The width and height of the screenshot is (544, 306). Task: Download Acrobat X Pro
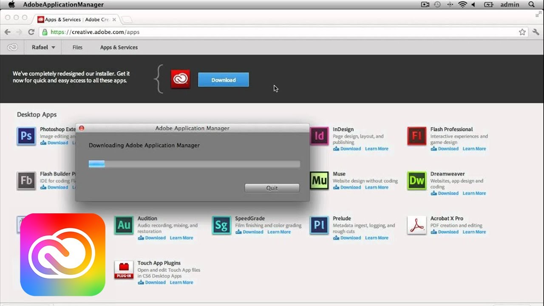tap(445, 232)
